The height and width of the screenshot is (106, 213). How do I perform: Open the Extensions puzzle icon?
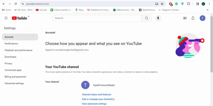coord(189,4)
